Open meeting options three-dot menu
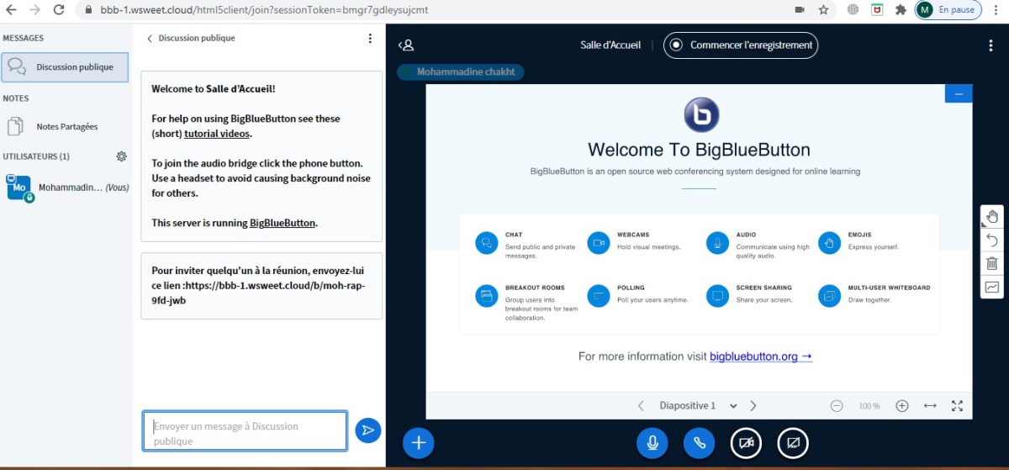The width and height of the screenshot is (1009, 470). tap(991, 45)
